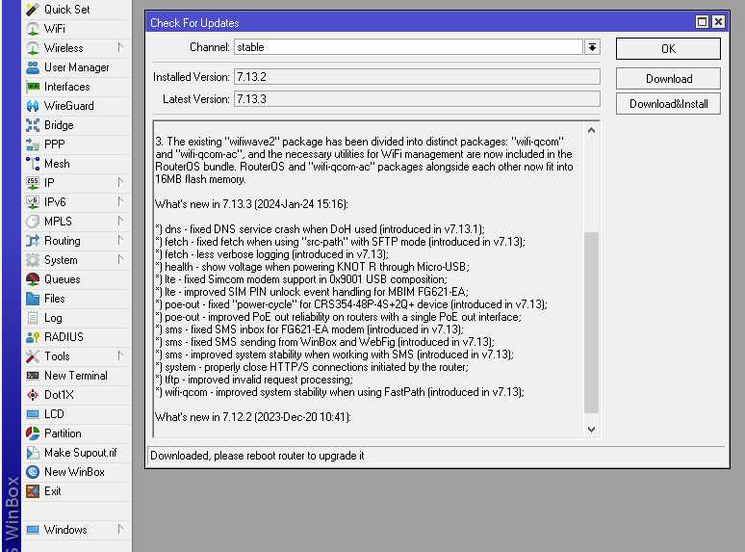745x552 pixels.
Task: Open the Channel dropdown arrow
Action: pyautogui.click(x=592, y=47)
